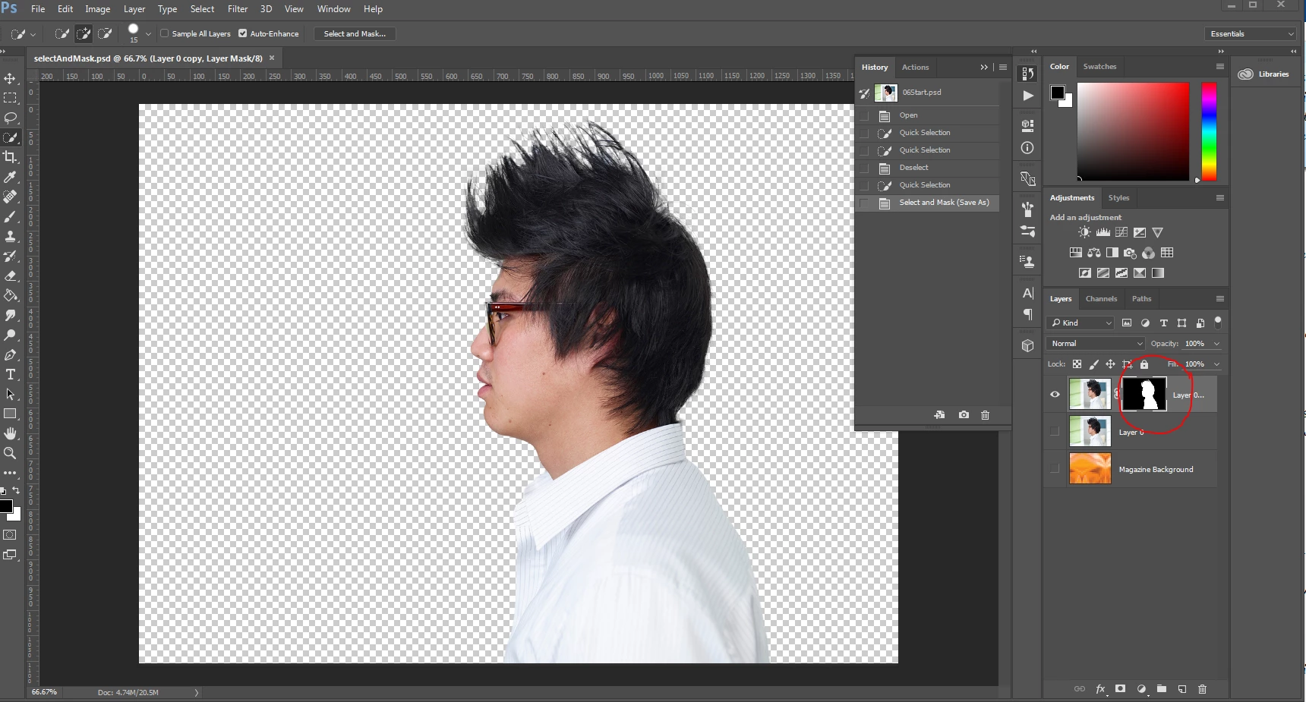Open the Filter menu
The width and height of the screenshot is (1306, 702).
click(238, 9)
